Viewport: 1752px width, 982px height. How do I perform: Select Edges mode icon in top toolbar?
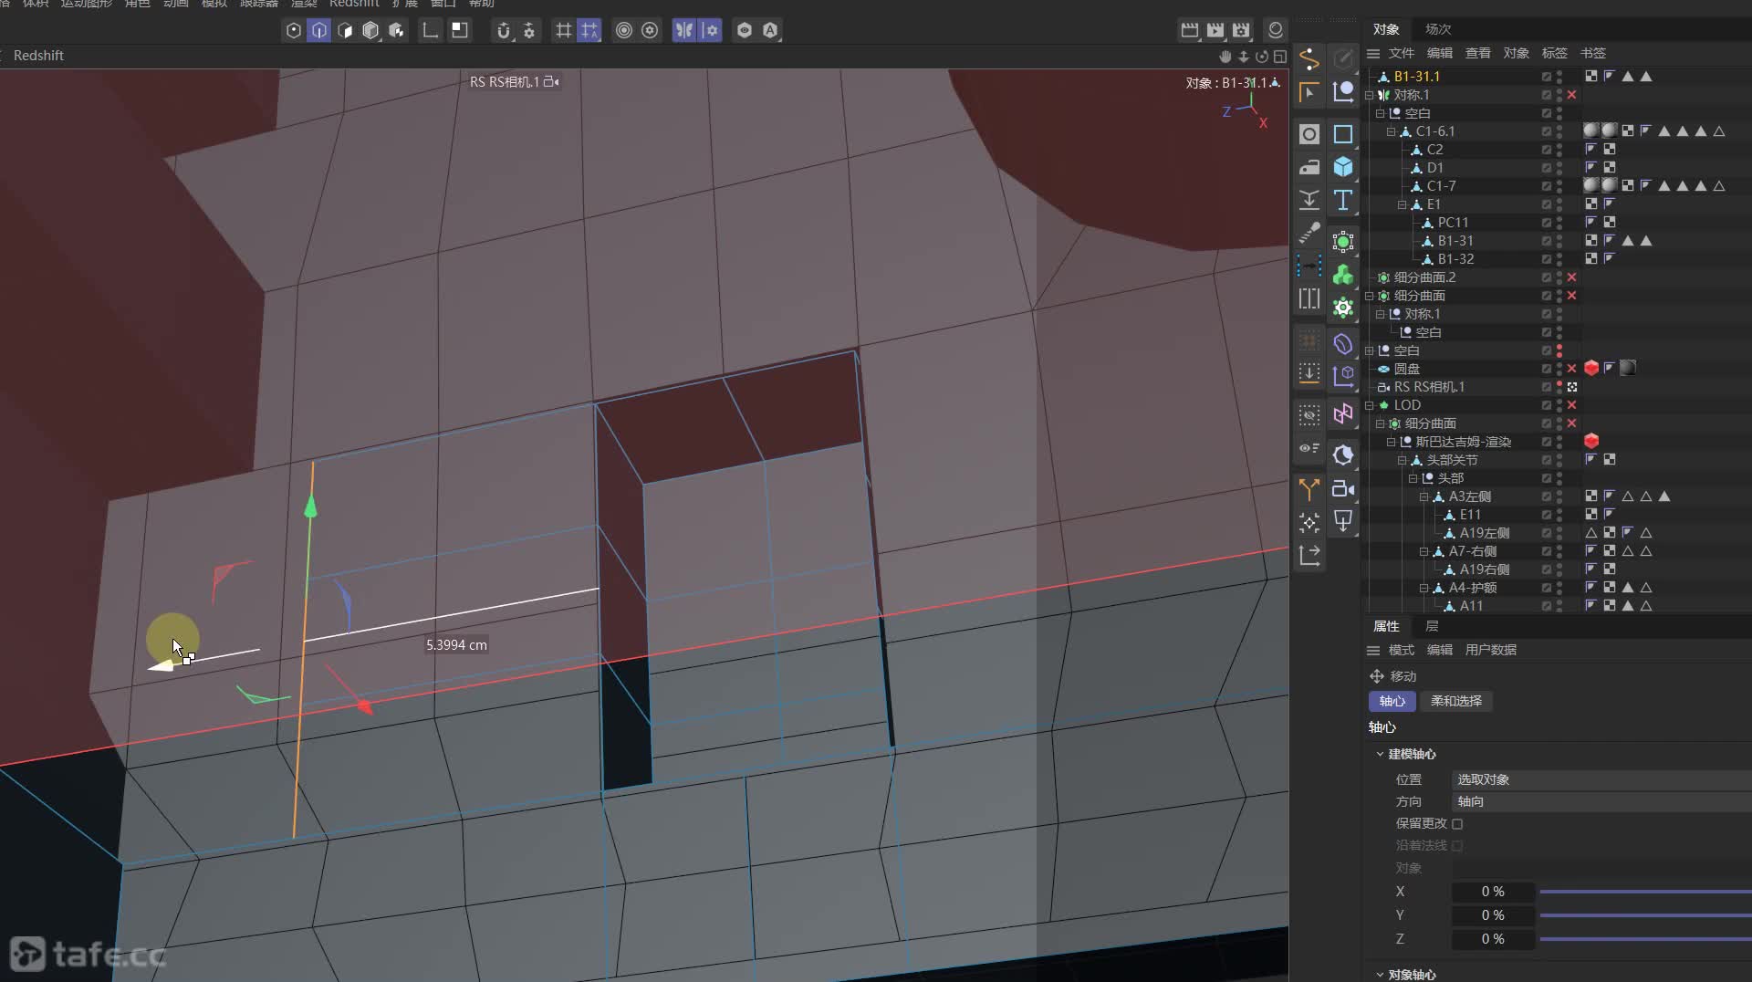click(x=319, y=30)
